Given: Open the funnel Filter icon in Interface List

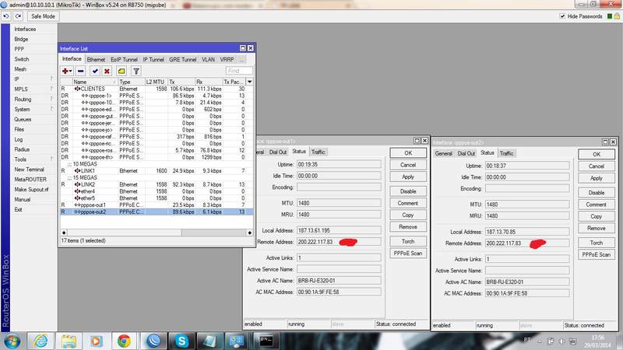Looking at the screenshot, I should click(136, 71).
